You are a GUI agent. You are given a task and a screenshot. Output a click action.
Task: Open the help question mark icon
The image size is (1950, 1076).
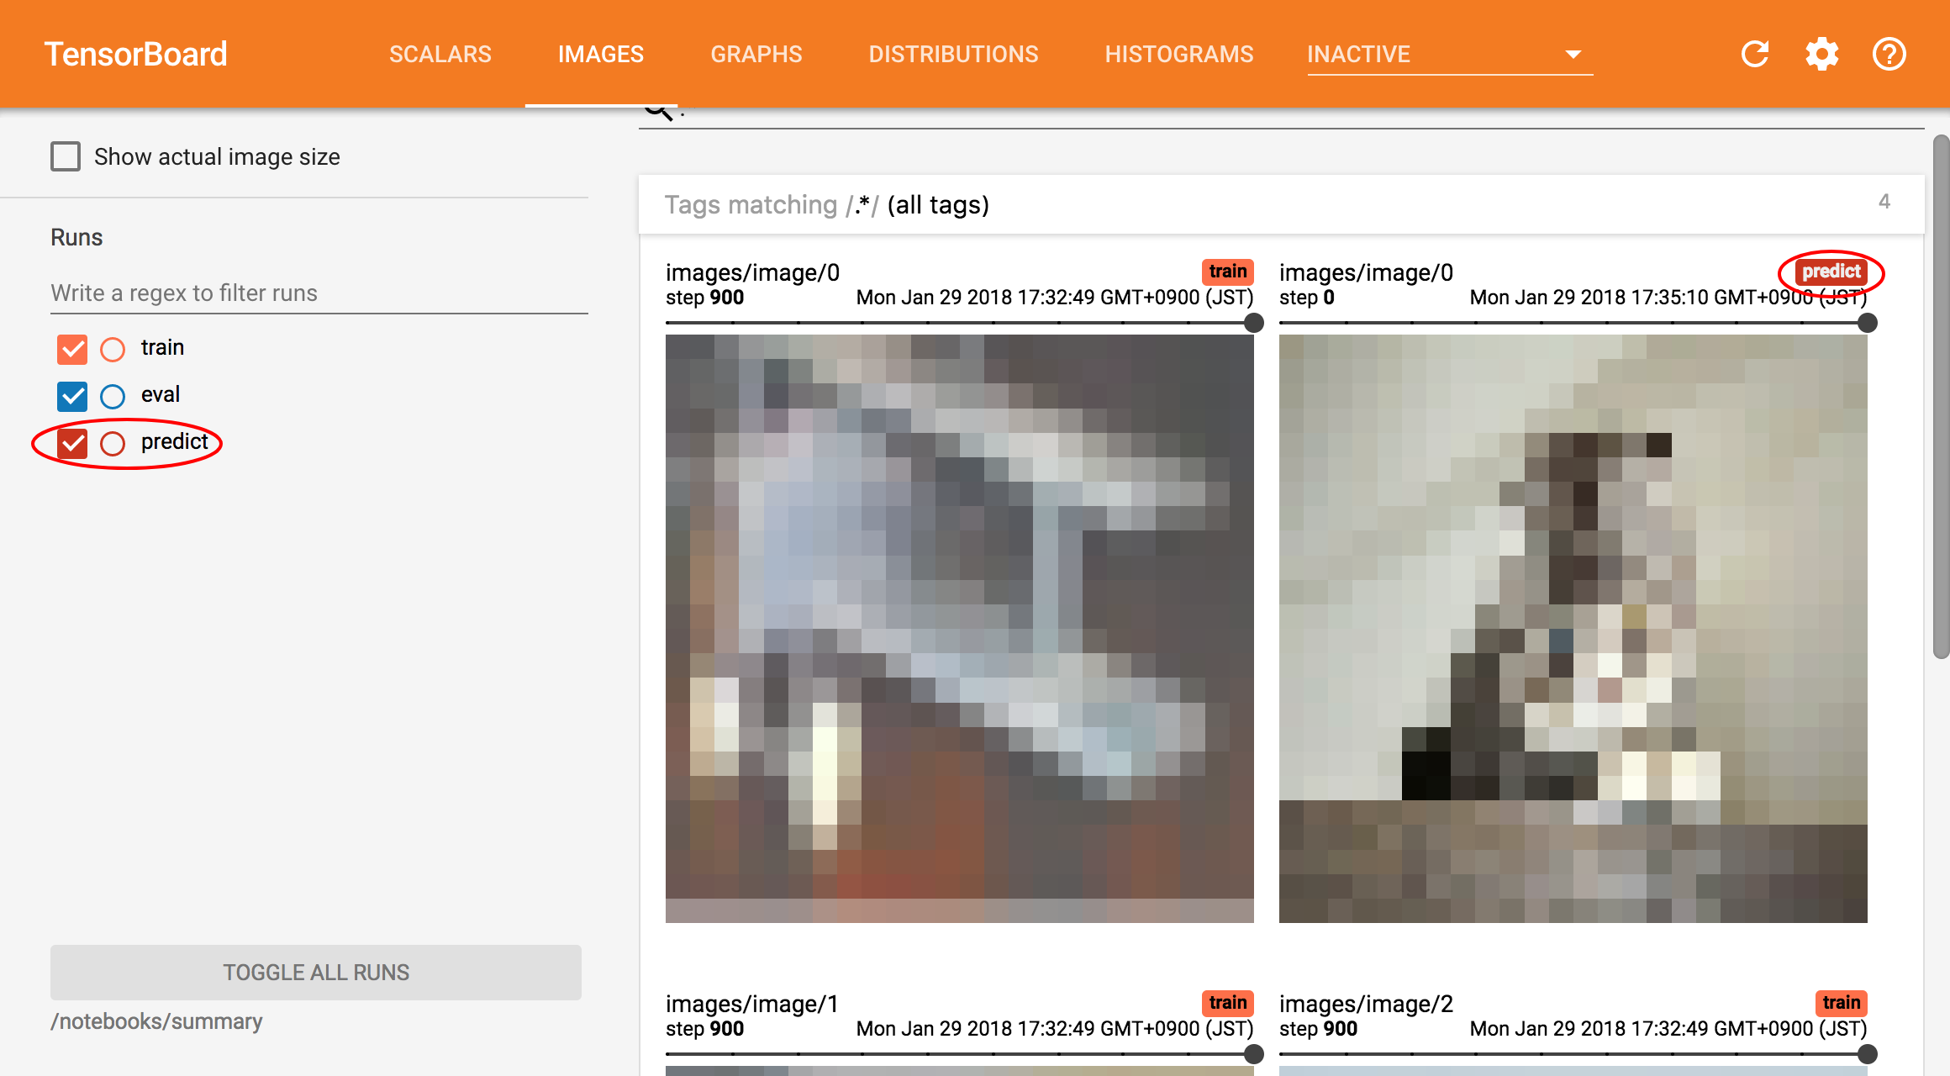1889,54
